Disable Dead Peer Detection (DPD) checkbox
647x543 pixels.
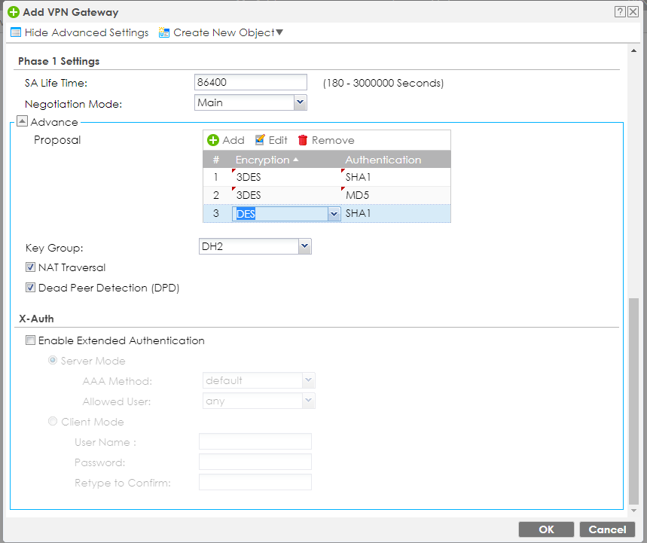(x=31, y=288)
